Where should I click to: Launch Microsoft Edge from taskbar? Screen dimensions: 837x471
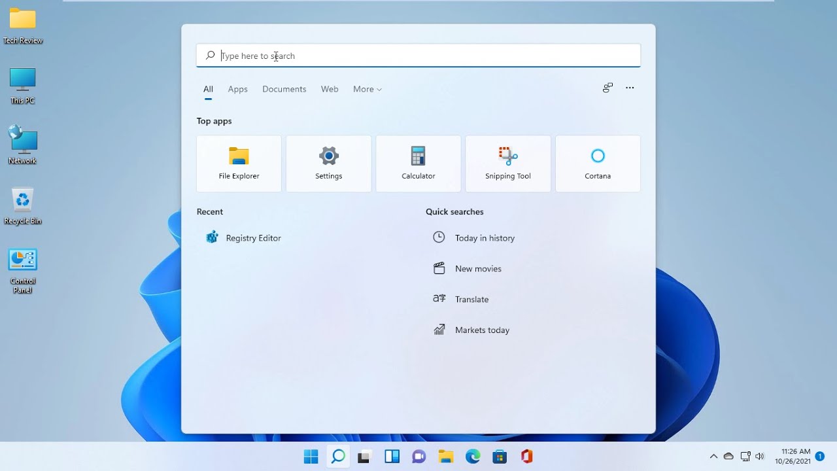pos(473,457)
